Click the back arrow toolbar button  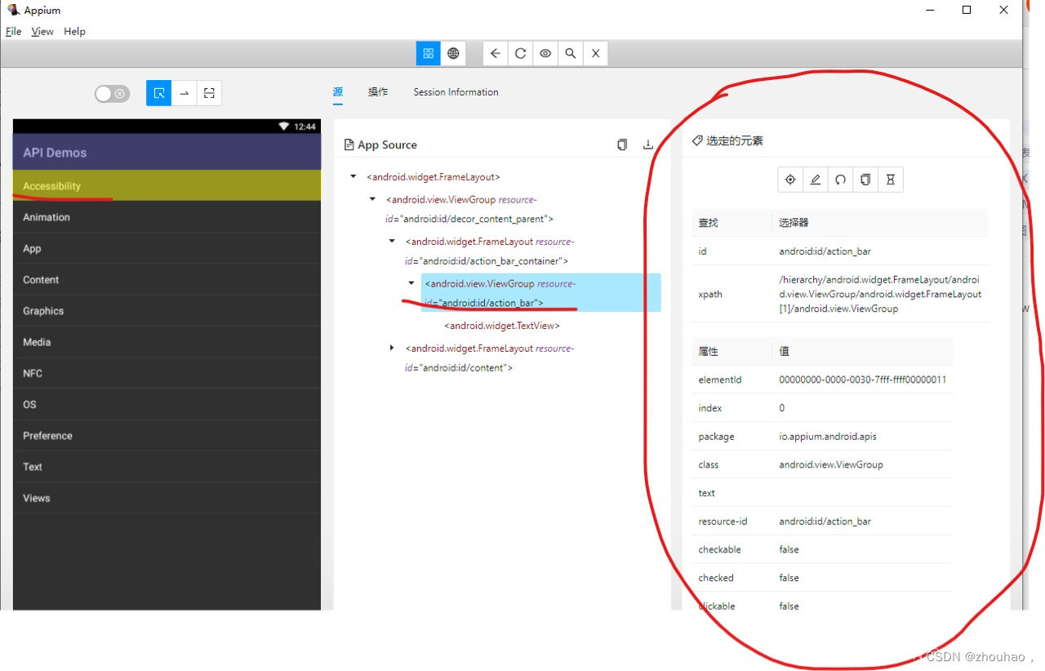pyautogui.click(x=495, y=53)
